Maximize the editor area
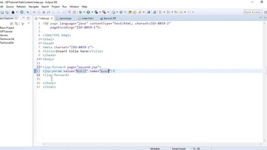Image resolution: width=267 pixels, height=150 pixels. click(x=265, y=18)
